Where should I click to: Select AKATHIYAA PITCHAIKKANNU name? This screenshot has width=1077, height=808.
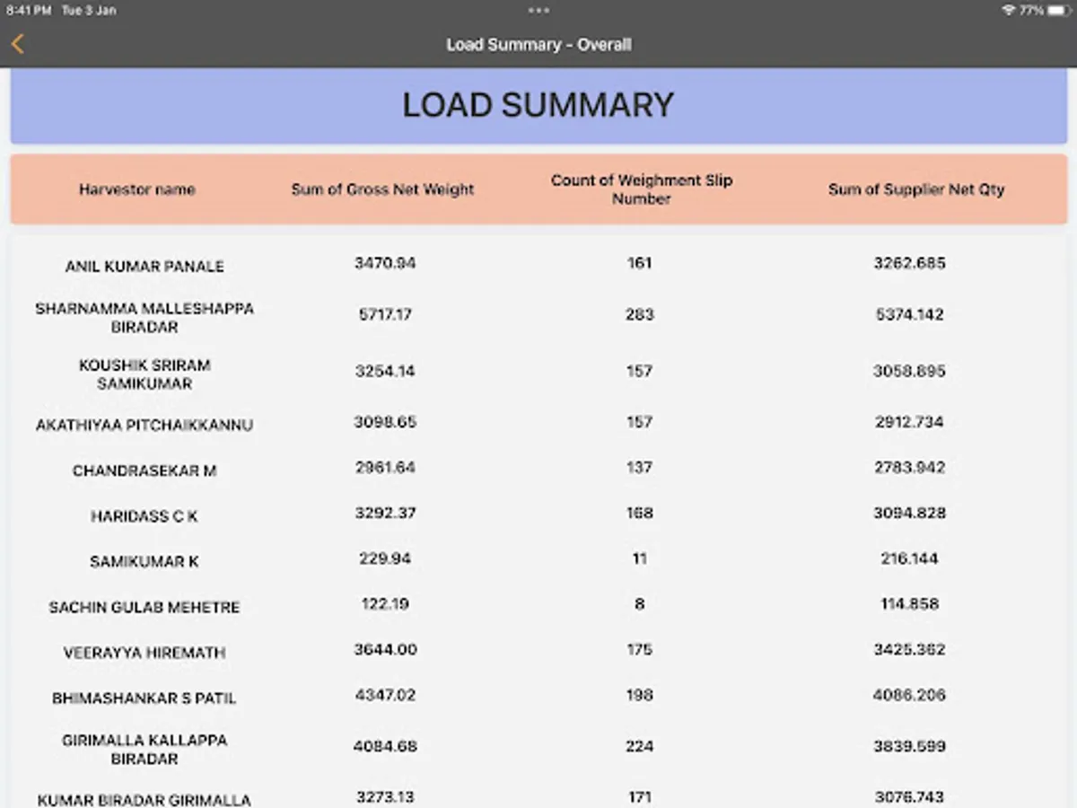(x=144, y=426)
